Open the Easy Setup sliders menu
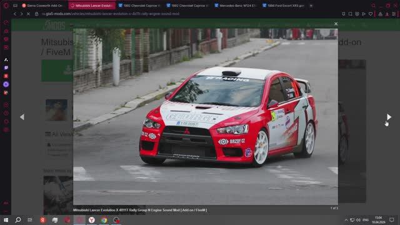 click(x=394, y=14)
